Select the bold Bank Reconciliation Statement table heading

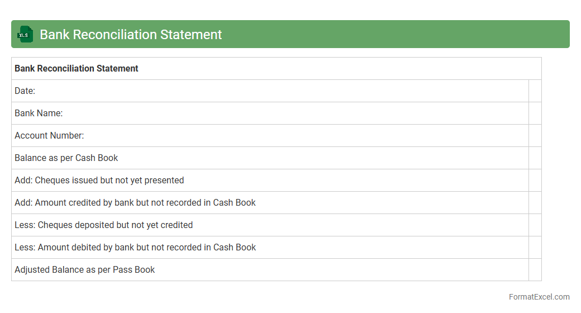point(77,69)
